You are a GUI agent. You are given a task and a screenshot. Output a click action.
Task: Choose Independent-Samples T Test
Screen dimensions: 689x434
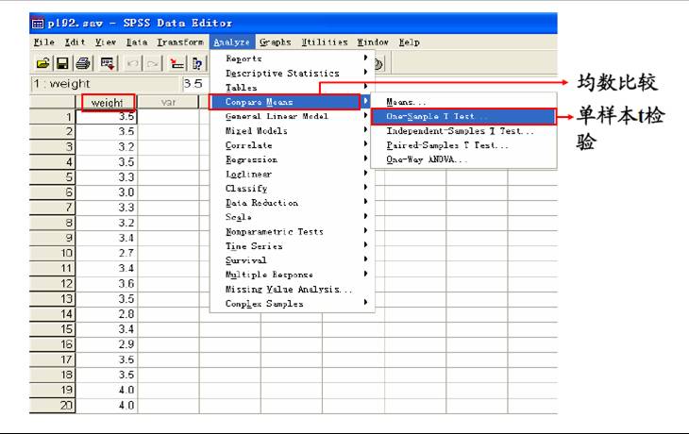[463, 131]
